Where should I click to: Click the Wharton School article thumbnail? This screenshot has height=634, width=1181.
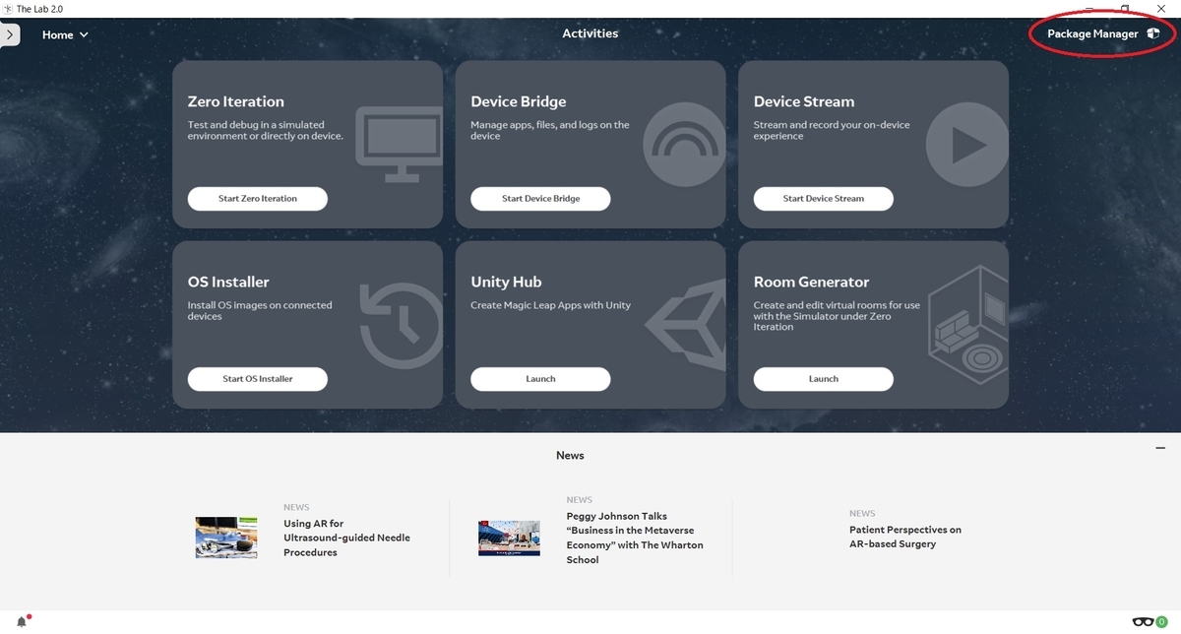(x=509, y=539)
